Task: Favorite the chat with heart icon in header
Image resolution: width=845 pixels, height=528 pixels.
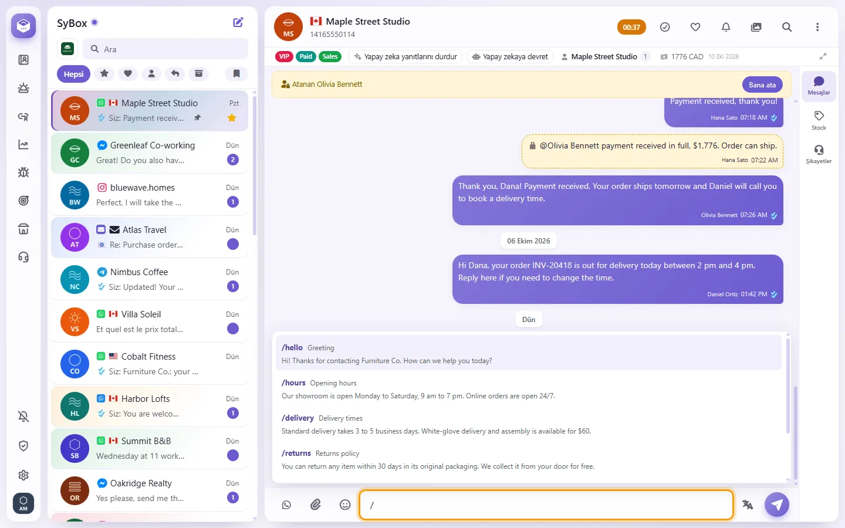Action: tap(695, 27)
